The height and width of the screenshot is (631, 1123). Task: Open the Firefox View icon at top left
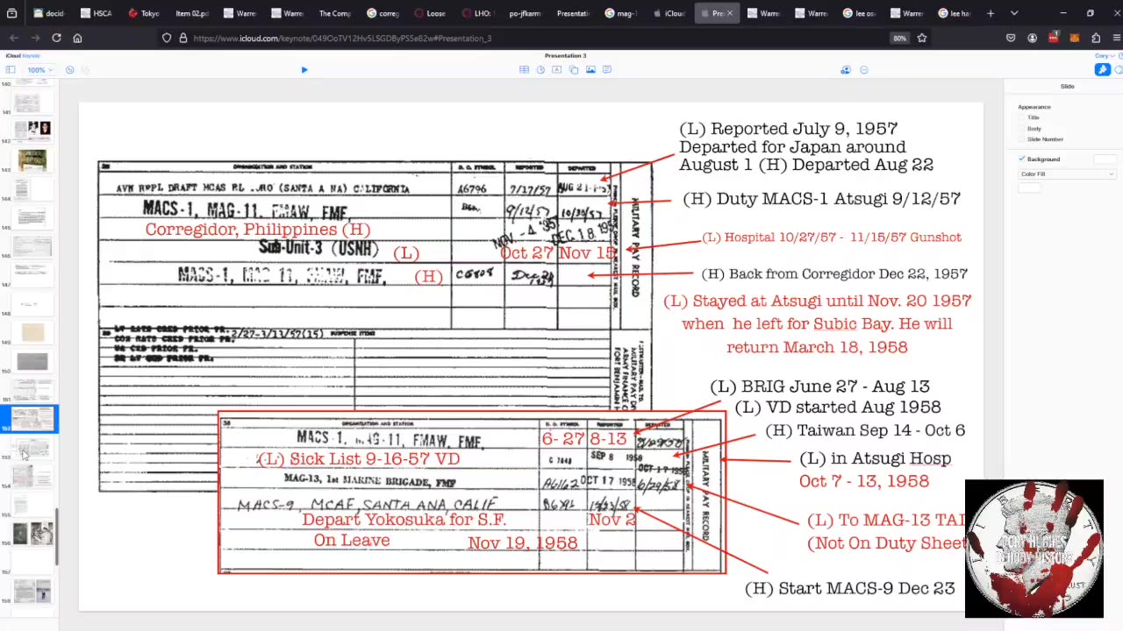coord(12,13)
